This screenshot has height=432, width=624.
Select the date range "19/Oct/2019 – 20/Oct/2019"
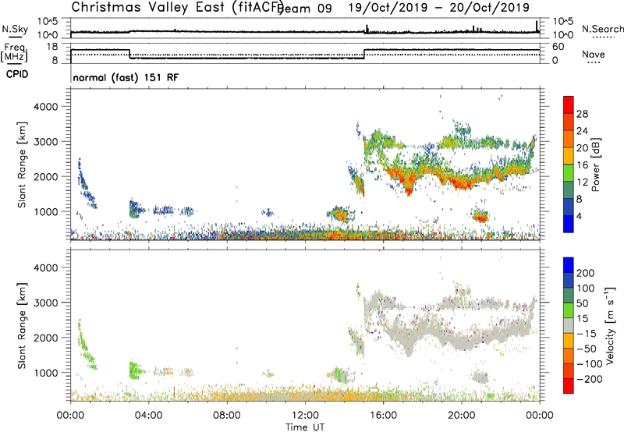(x=439, y=8)
